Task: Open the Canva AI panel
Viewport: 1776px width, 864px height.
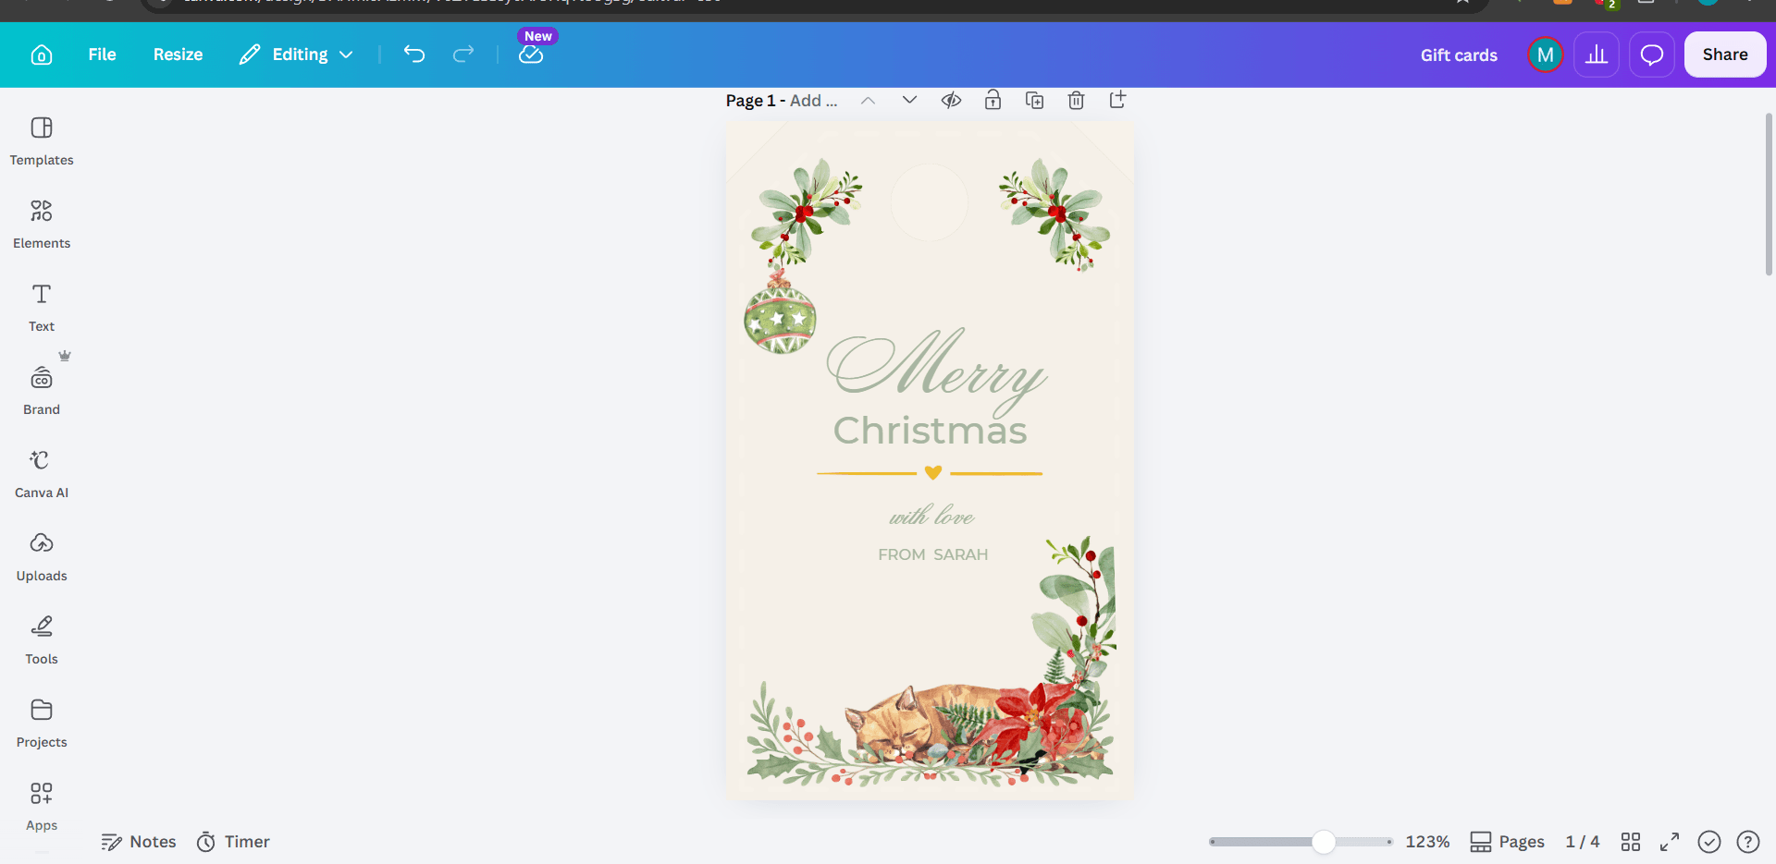Action: (x=42, y=473)
